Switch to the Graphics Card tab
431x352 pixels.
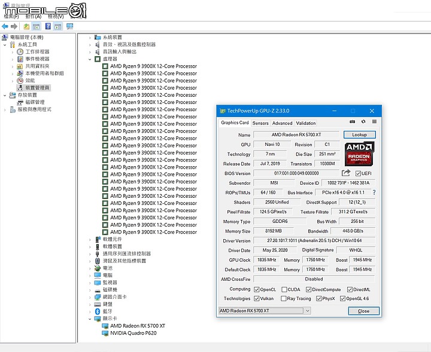235,123
